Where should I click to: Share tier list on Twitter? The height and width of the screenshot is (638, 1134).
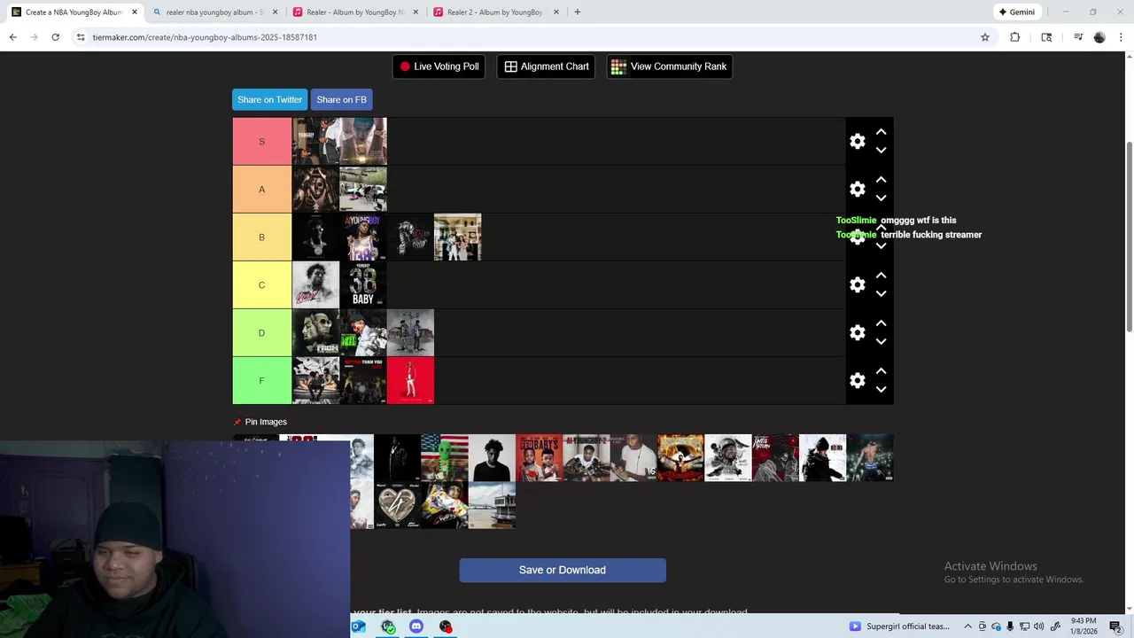(x=269, y=99)
